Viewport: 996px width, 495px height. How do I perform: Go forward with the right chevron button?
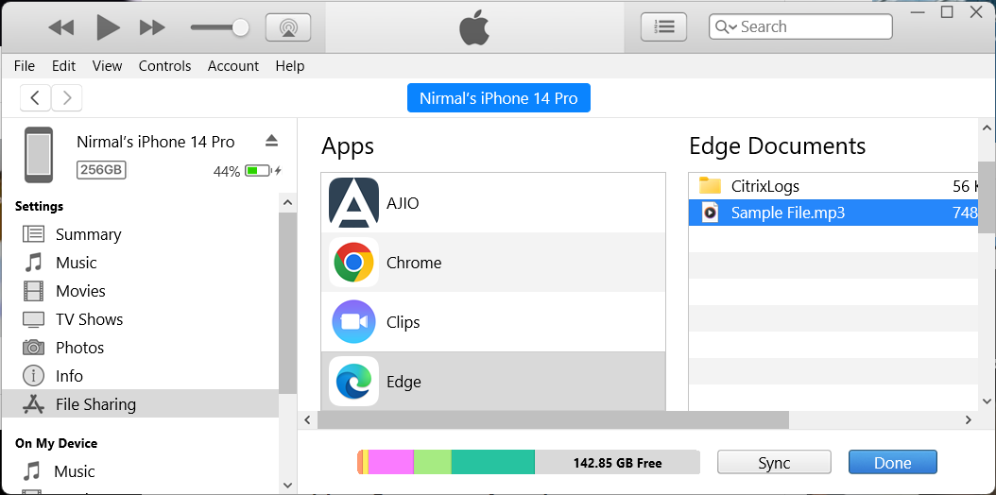(x=67, y=97)
